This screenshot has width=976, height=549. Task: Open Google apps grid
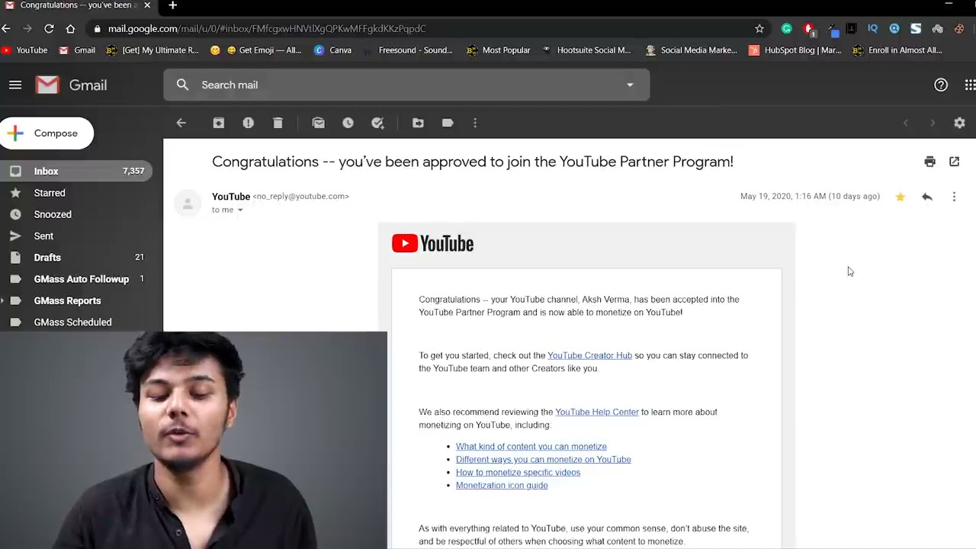[x=970, y=85]
